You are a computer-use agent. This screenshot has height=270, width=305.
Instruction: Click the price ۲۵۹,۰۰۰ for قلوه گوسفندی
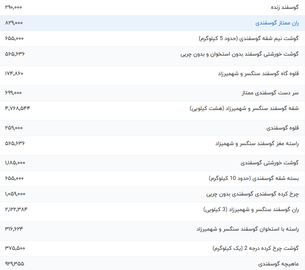coord(14,128)
